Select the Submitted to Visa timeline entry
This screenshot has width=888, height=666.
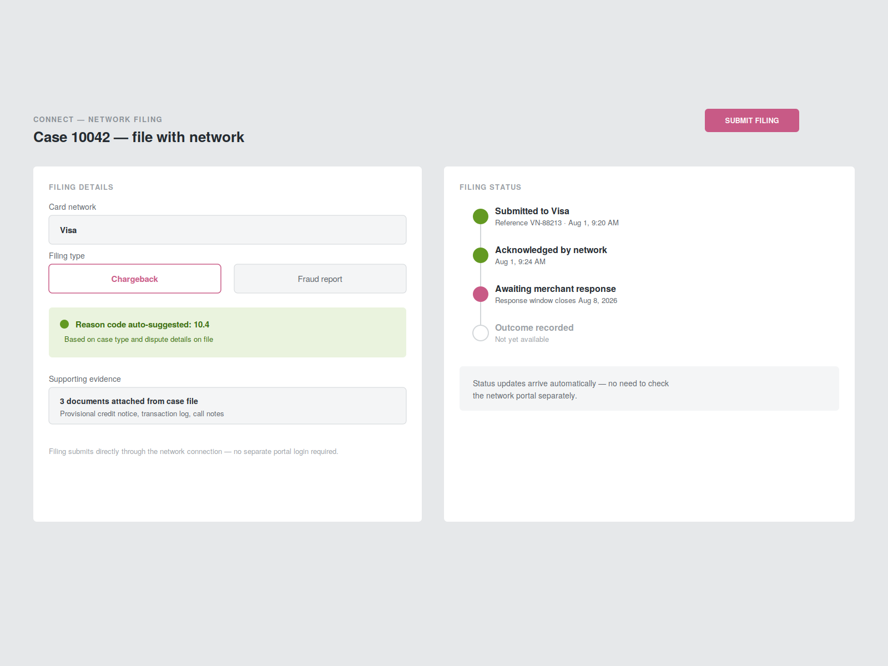[x=546, y=216]
